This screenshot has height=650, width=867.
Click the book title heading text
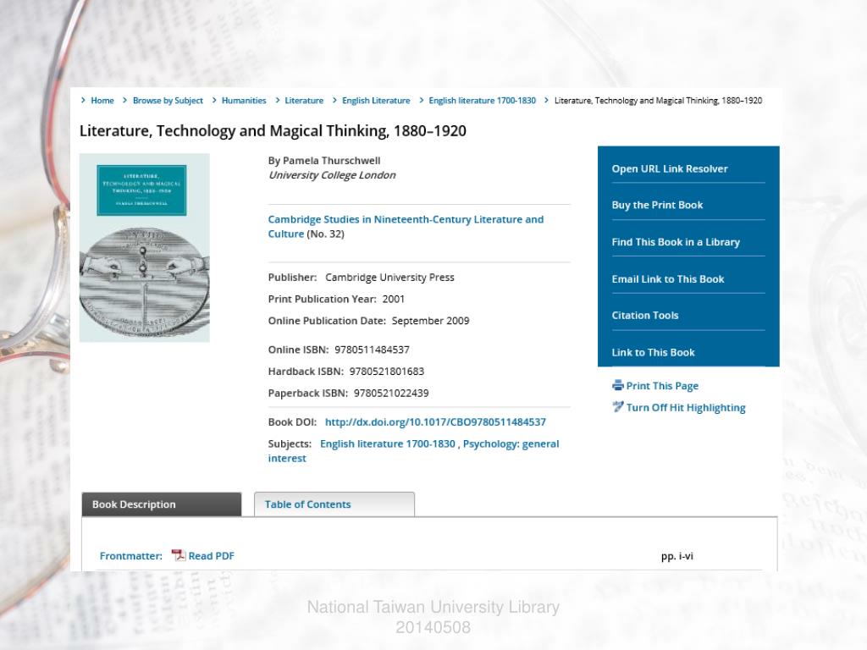coord(273,131)
